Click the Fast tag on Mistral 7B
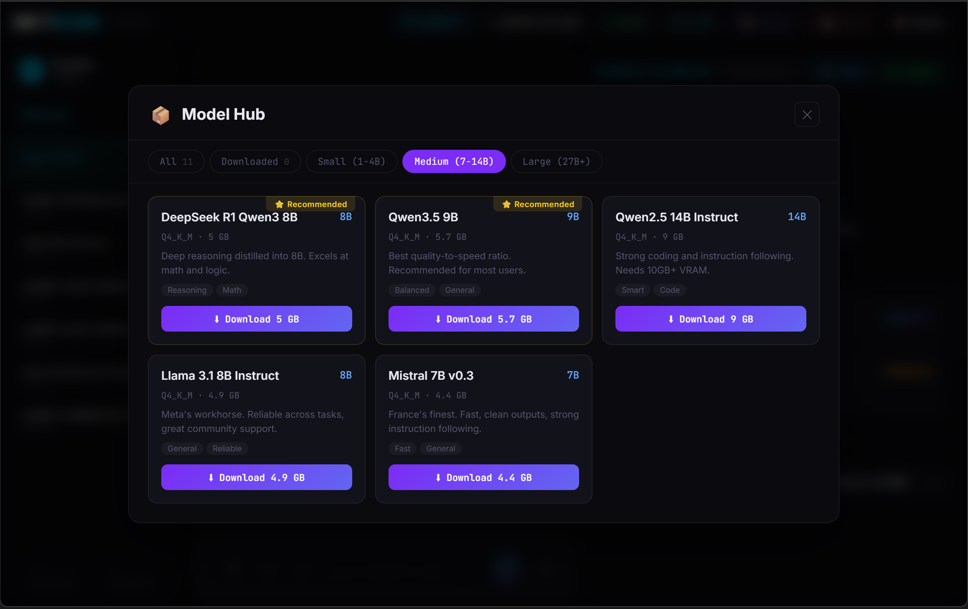This screenshot has width=968, height=609. point(402,448)
